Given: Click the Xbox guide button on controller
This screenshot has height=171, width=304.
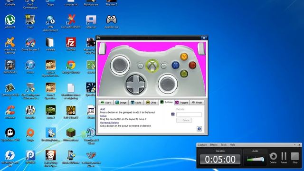Looking at the screenshot, I should (152, 66).
